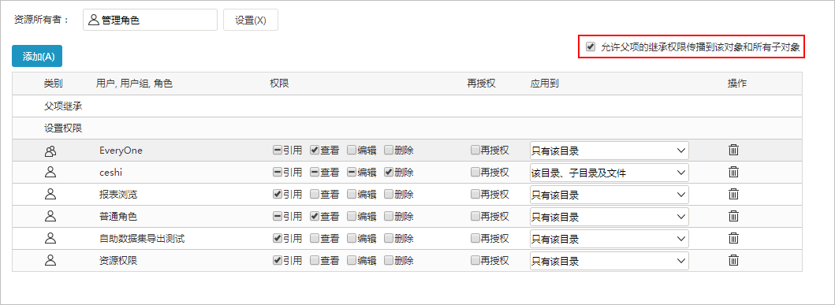Uncheck 查看 permission for EveryOne
The height and width of the screenshot is (305, 835).
pos(315,150)
